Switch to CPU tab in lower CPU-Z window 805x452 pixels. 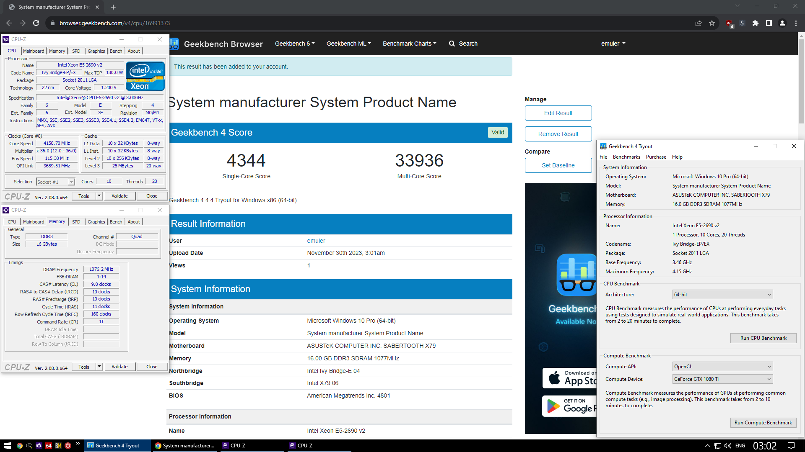pyautogui.click(x=12, y=222)
